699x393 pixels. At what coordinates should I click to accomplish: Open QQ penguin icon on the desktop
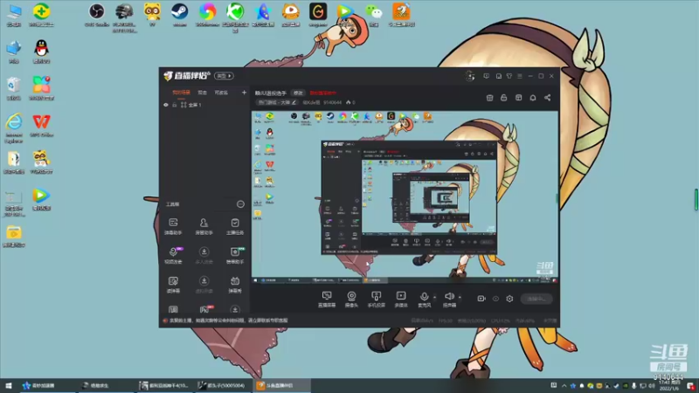click(41, 52)
